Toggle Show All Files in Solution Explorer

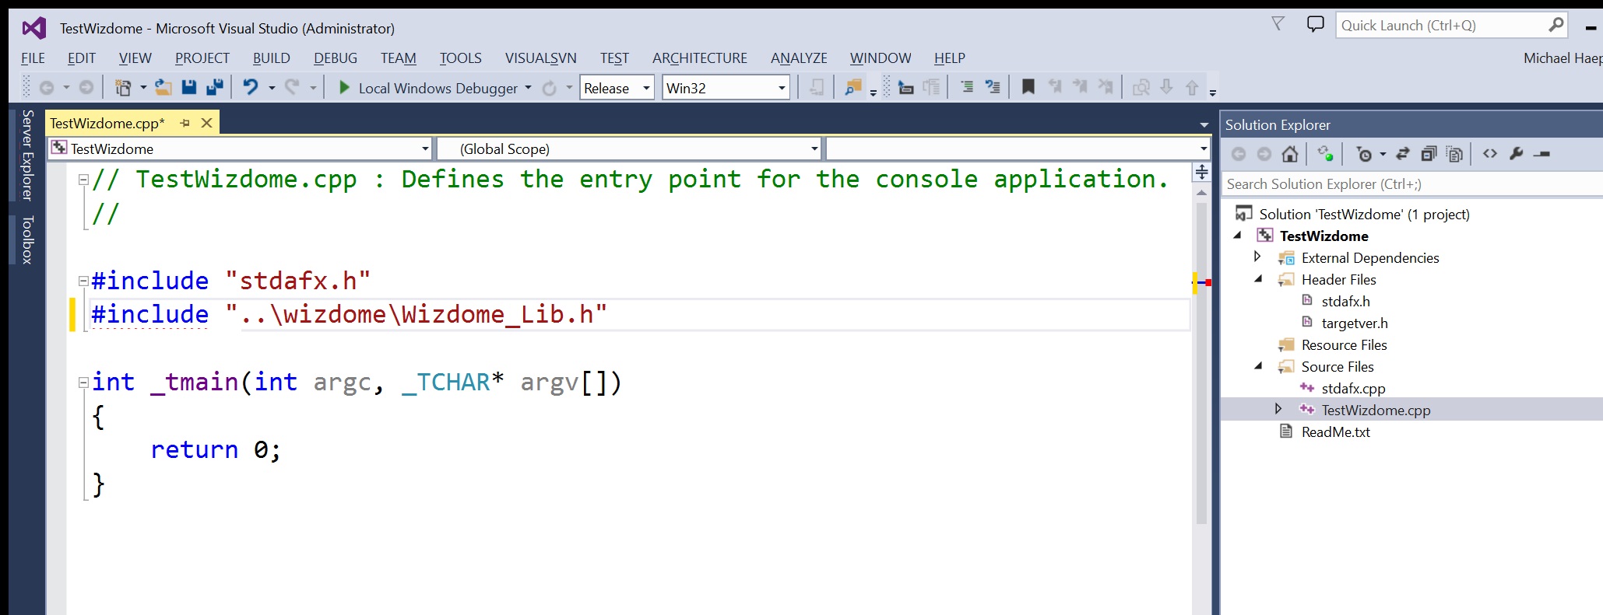point(1454,154)
